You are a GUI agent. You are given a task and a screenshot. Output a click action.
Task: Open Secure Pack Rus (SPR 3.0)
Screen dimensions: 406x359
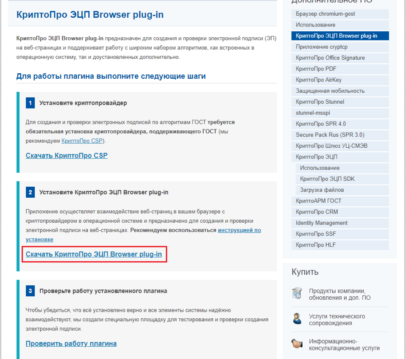(340, 135)
